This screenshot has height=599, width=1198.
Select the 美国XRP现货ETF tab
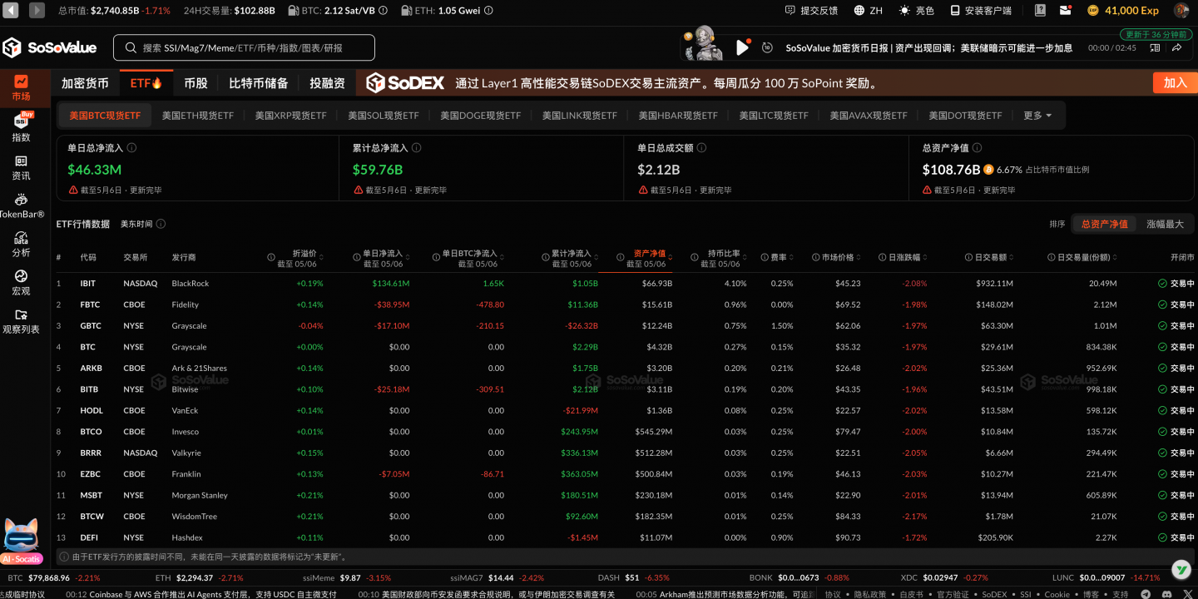[x=291, y=116]
